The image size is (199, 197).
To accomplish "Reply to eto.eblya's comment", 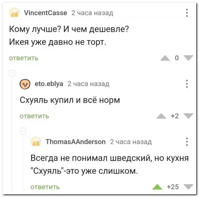I will (34, 116).
